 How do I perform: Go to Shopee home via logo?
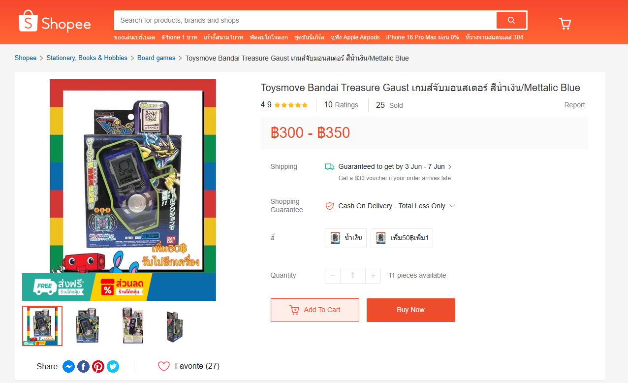(55, 23)
